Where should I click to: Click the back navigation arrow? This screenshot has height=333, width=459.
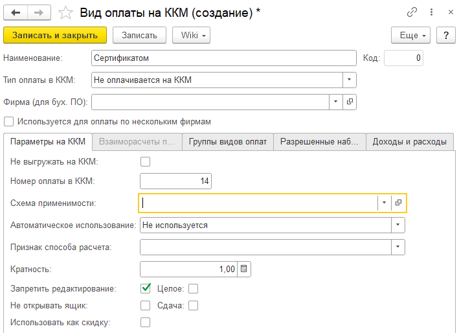[15, 12]
